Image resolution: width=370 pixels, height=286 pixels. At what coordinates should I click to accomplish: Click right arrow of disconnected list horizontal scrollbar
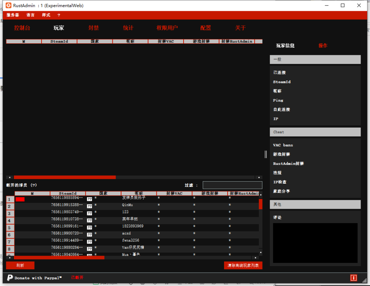pyautogui.click(x=255, y=258)
